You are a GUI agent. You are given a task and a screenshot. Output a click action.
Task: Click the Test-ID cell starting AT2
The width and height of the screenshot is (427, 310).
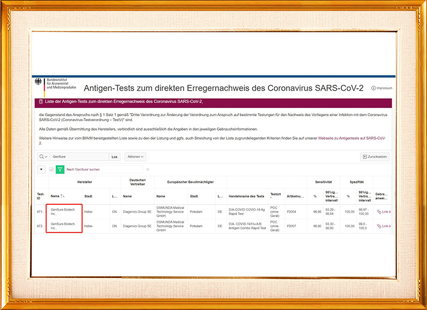[x=39, y=226]
